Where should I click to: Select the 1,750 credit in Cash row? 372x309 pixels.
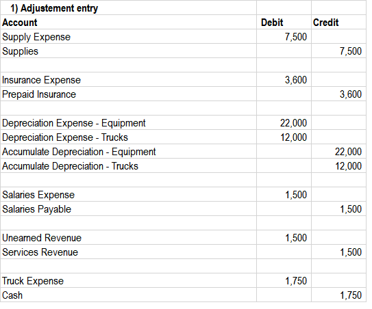[x=339, y=295]
